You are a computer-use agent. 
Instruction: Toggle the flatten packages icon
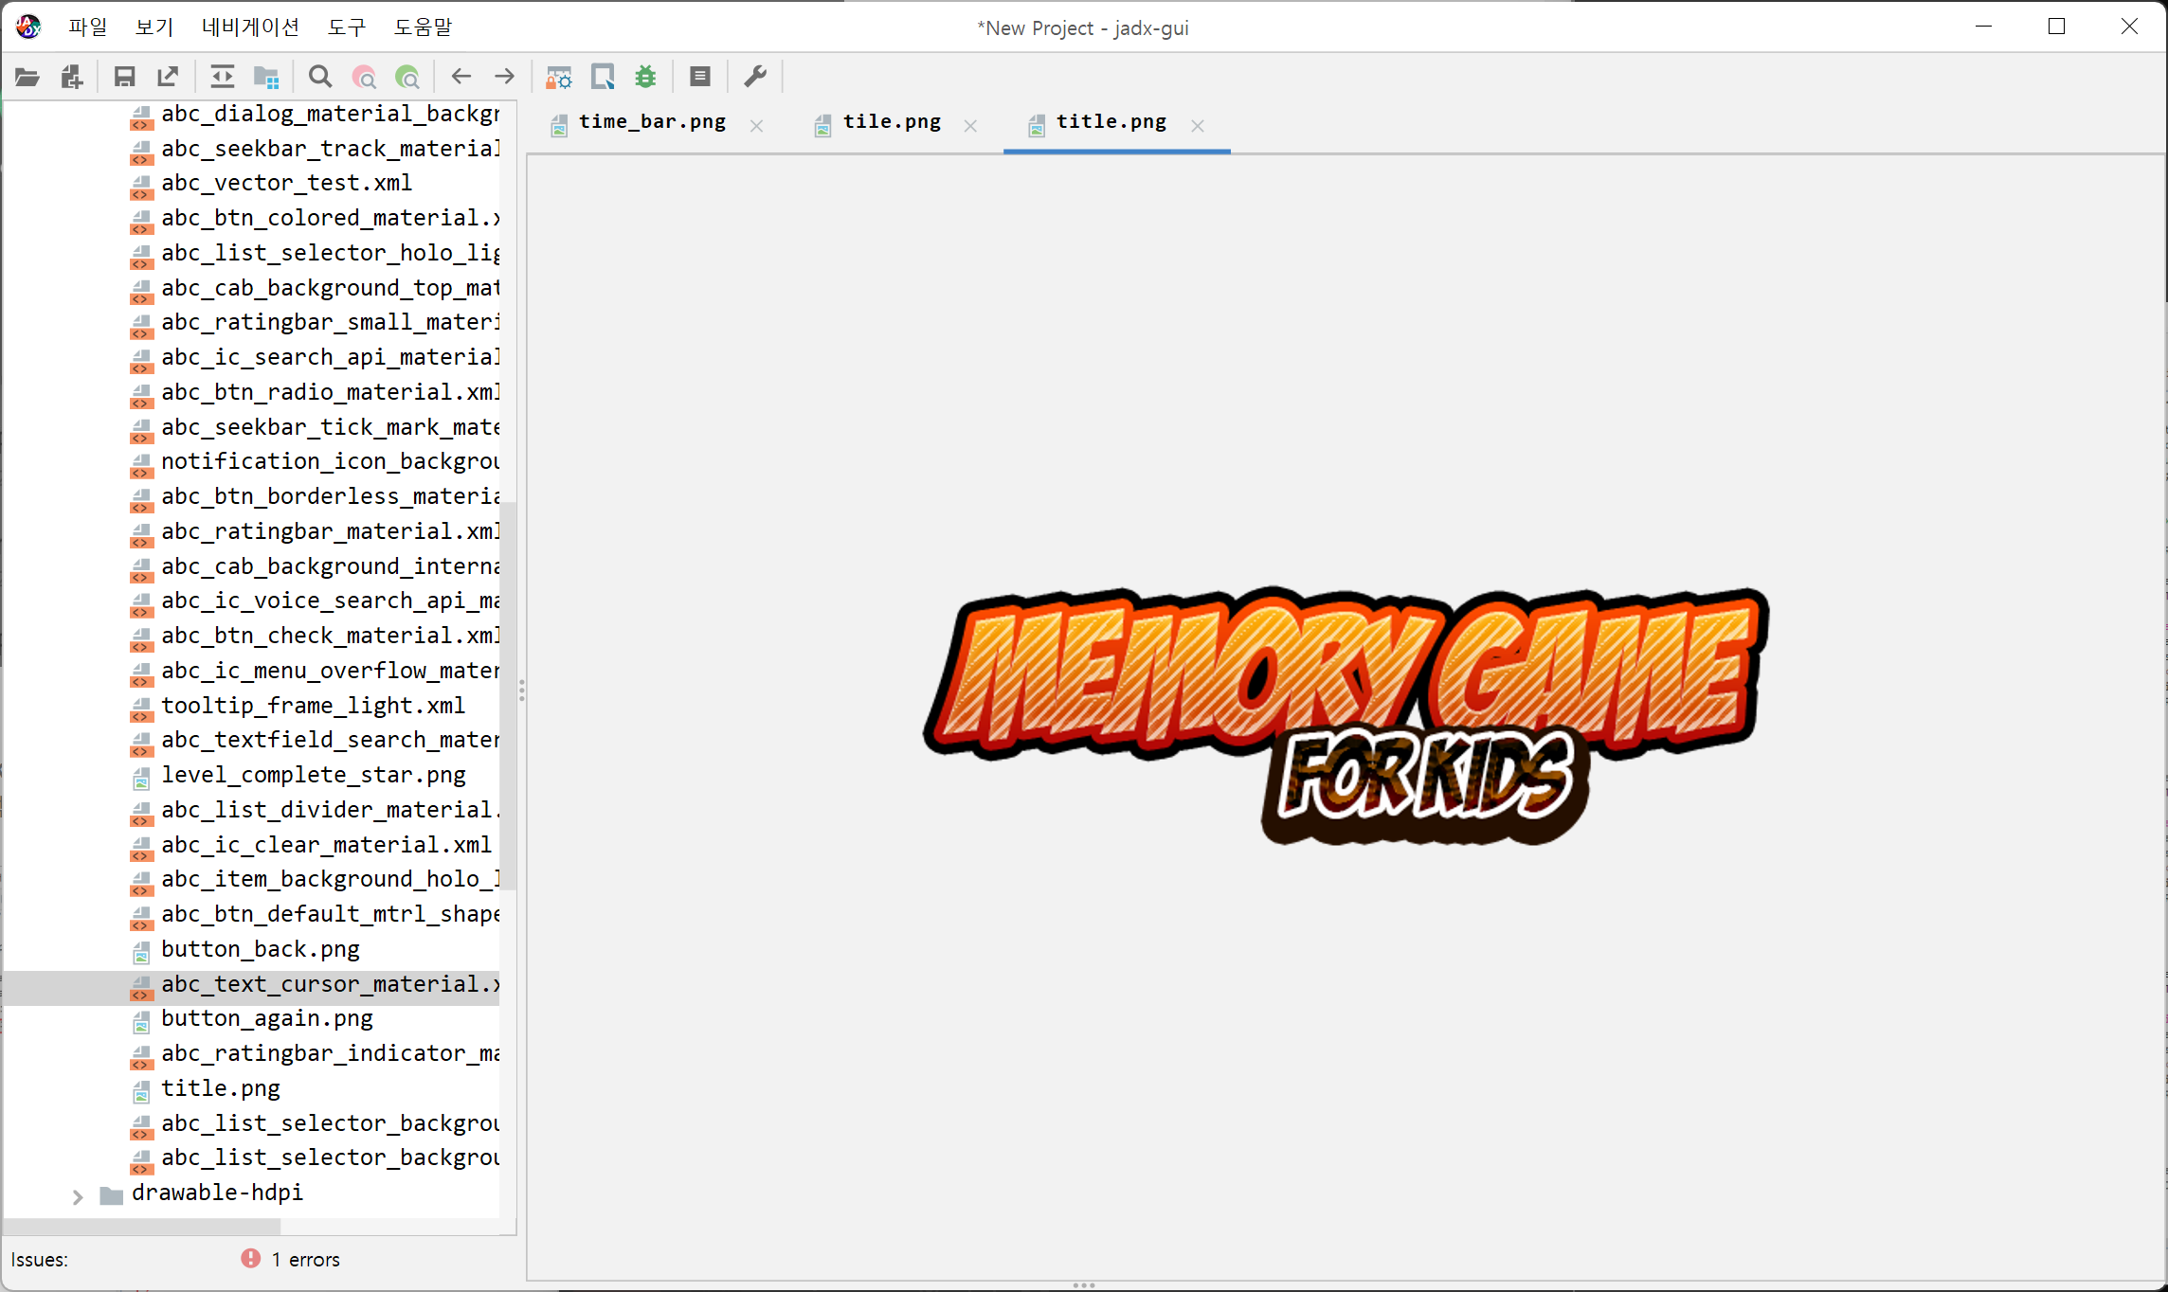(266, 77)
